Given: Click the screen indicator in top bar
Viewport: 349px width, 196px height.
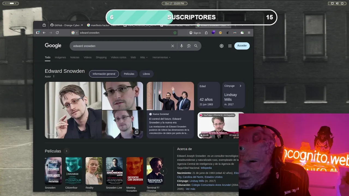Looking at the screenshot, I should click(332, 3).
